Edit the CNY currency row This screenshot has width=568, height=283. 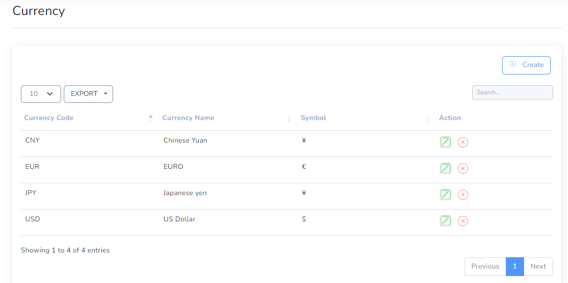(445, 142)
